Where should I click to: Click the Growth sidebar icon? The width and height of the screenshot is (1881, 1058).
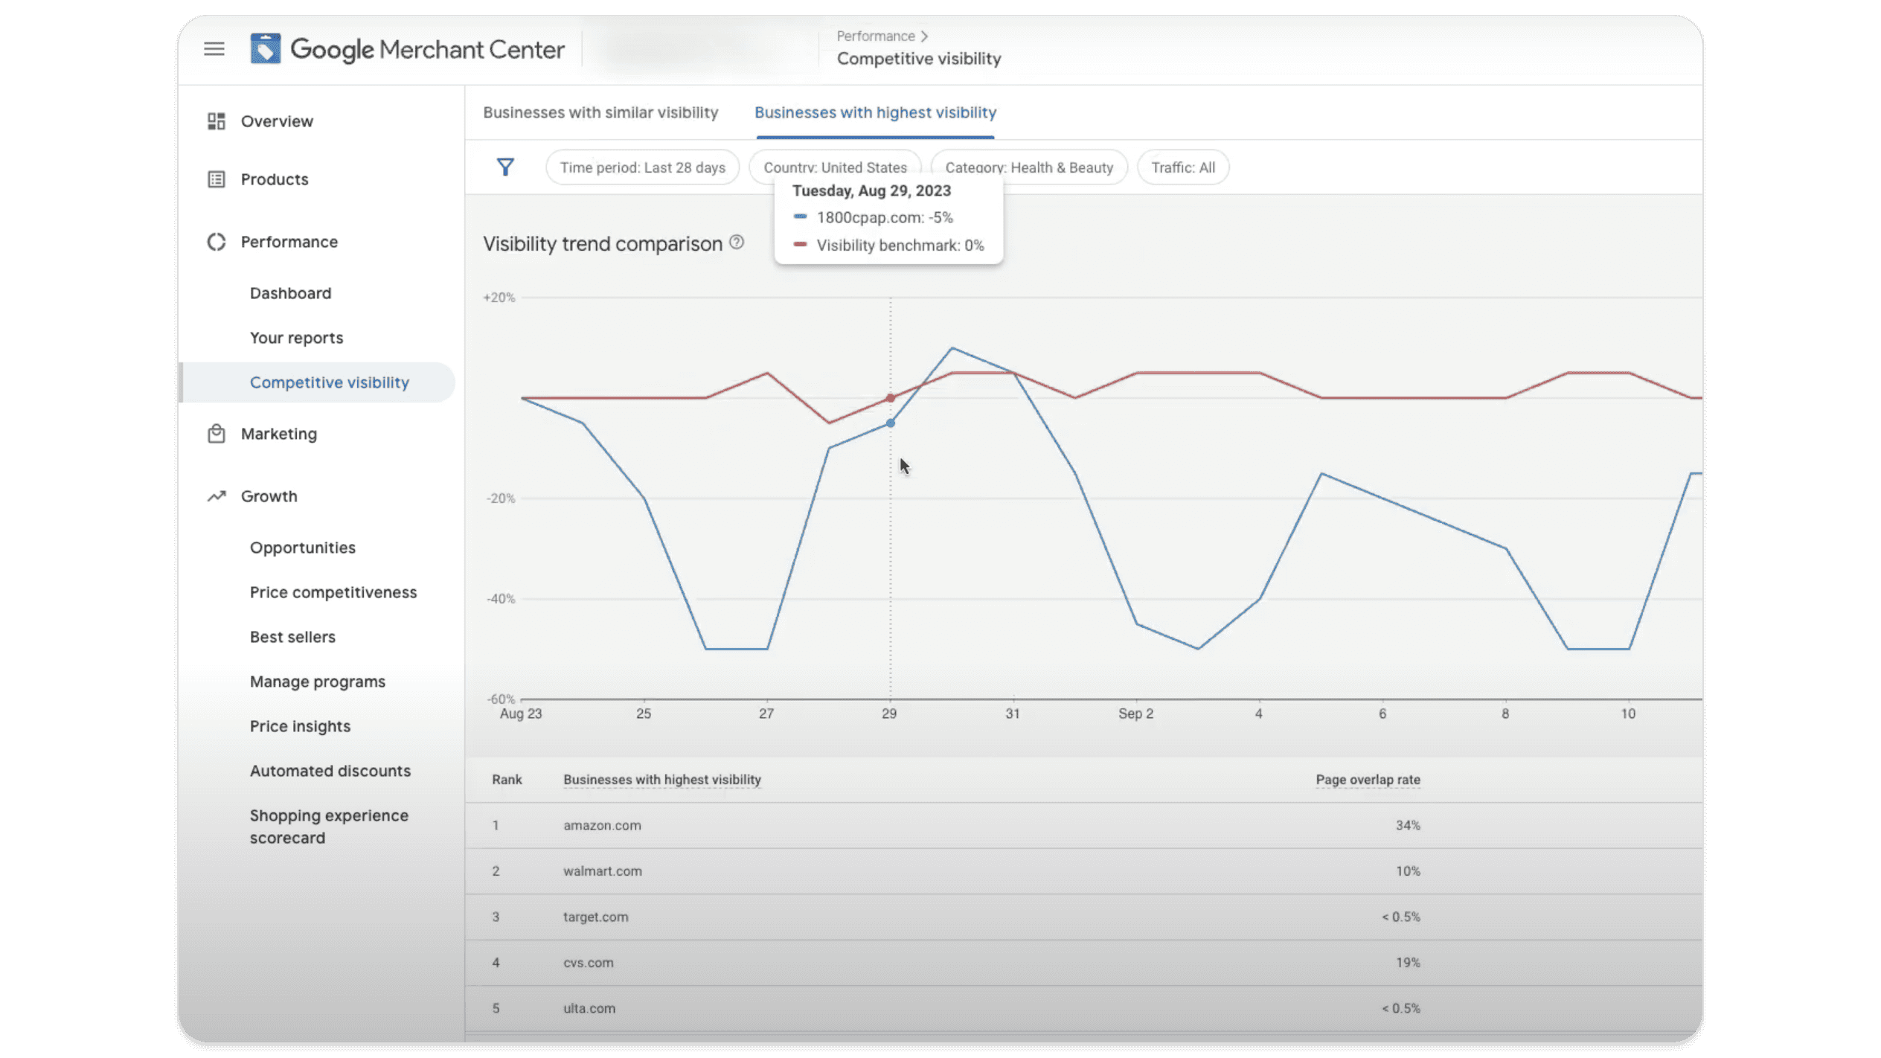[x=216, y=495]
